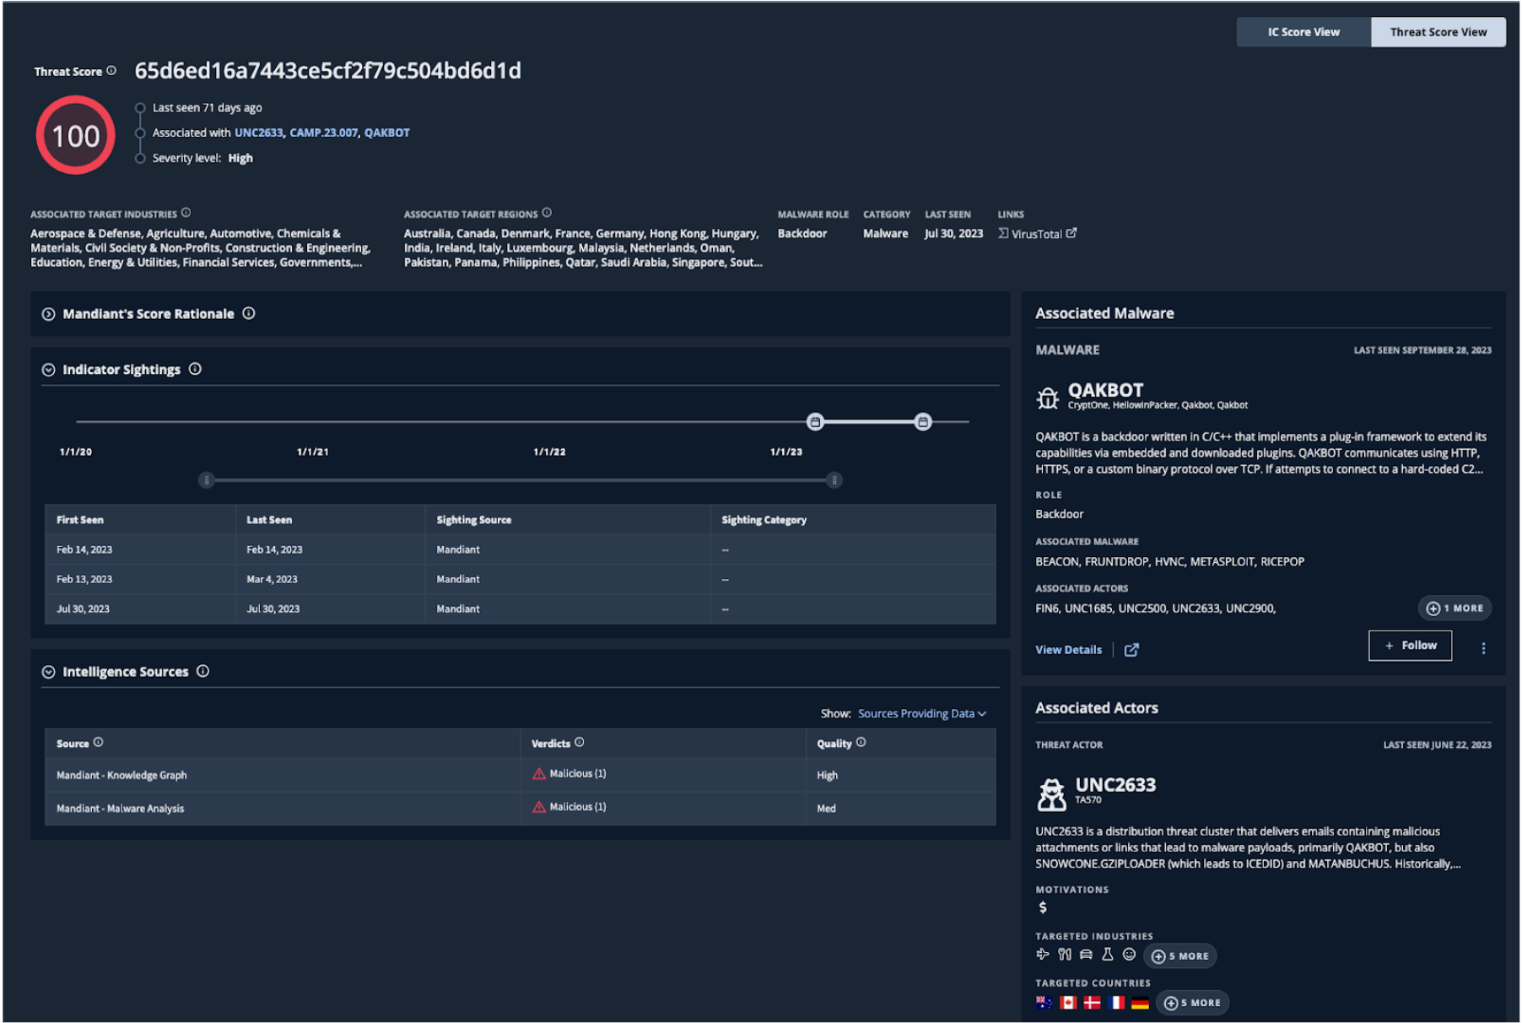Click the smiley face industry icon
The image size is (1522, 1023).
point(1130,955)
